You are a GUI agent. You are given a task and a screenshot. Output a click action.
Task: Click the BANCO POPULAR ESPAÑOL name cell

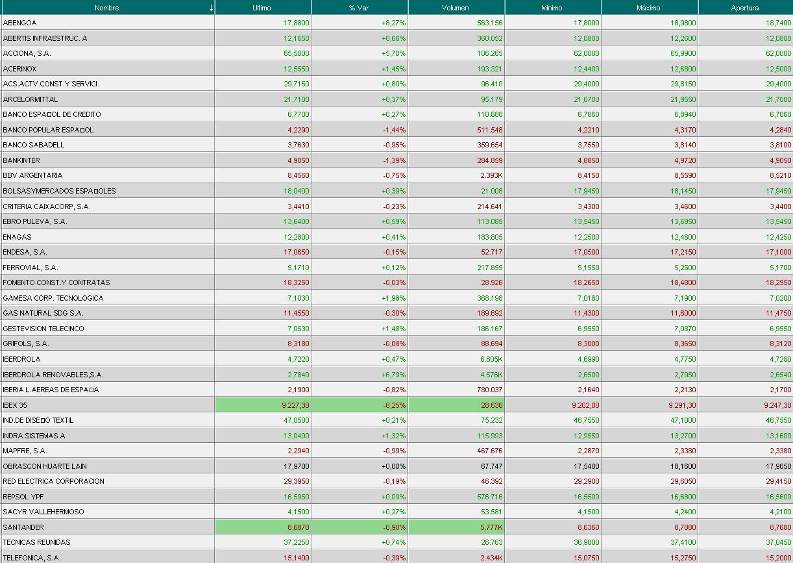coord(48,130)
